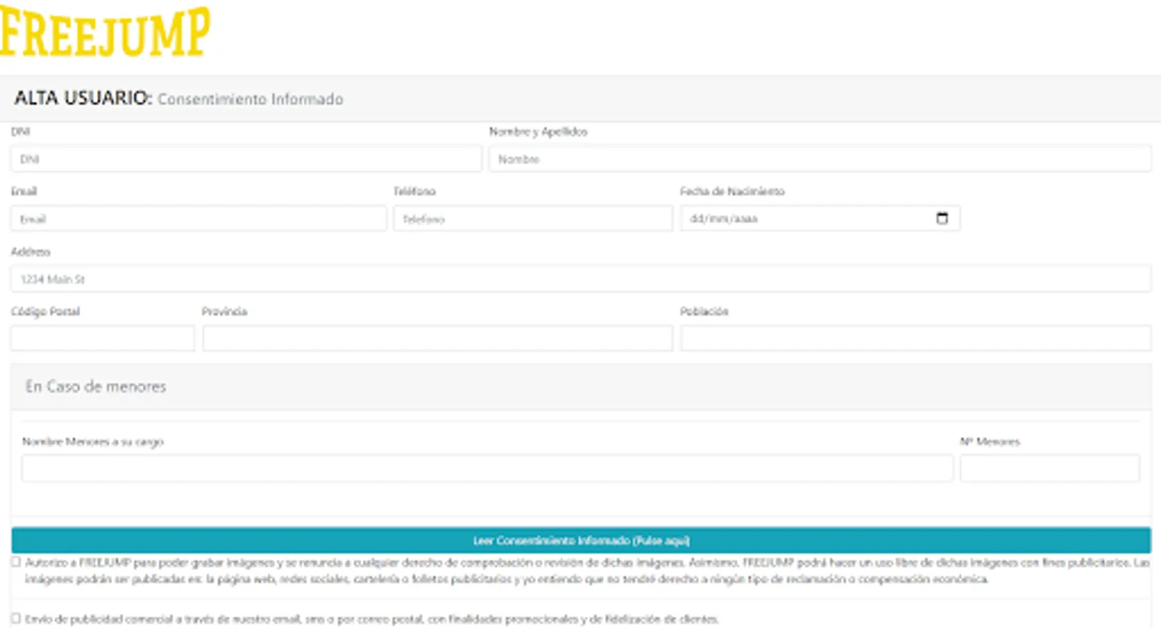Screen dimensions: 1161x628
Task: Open the Leer Consentimiento Informado button
Action: coord(581,540)
